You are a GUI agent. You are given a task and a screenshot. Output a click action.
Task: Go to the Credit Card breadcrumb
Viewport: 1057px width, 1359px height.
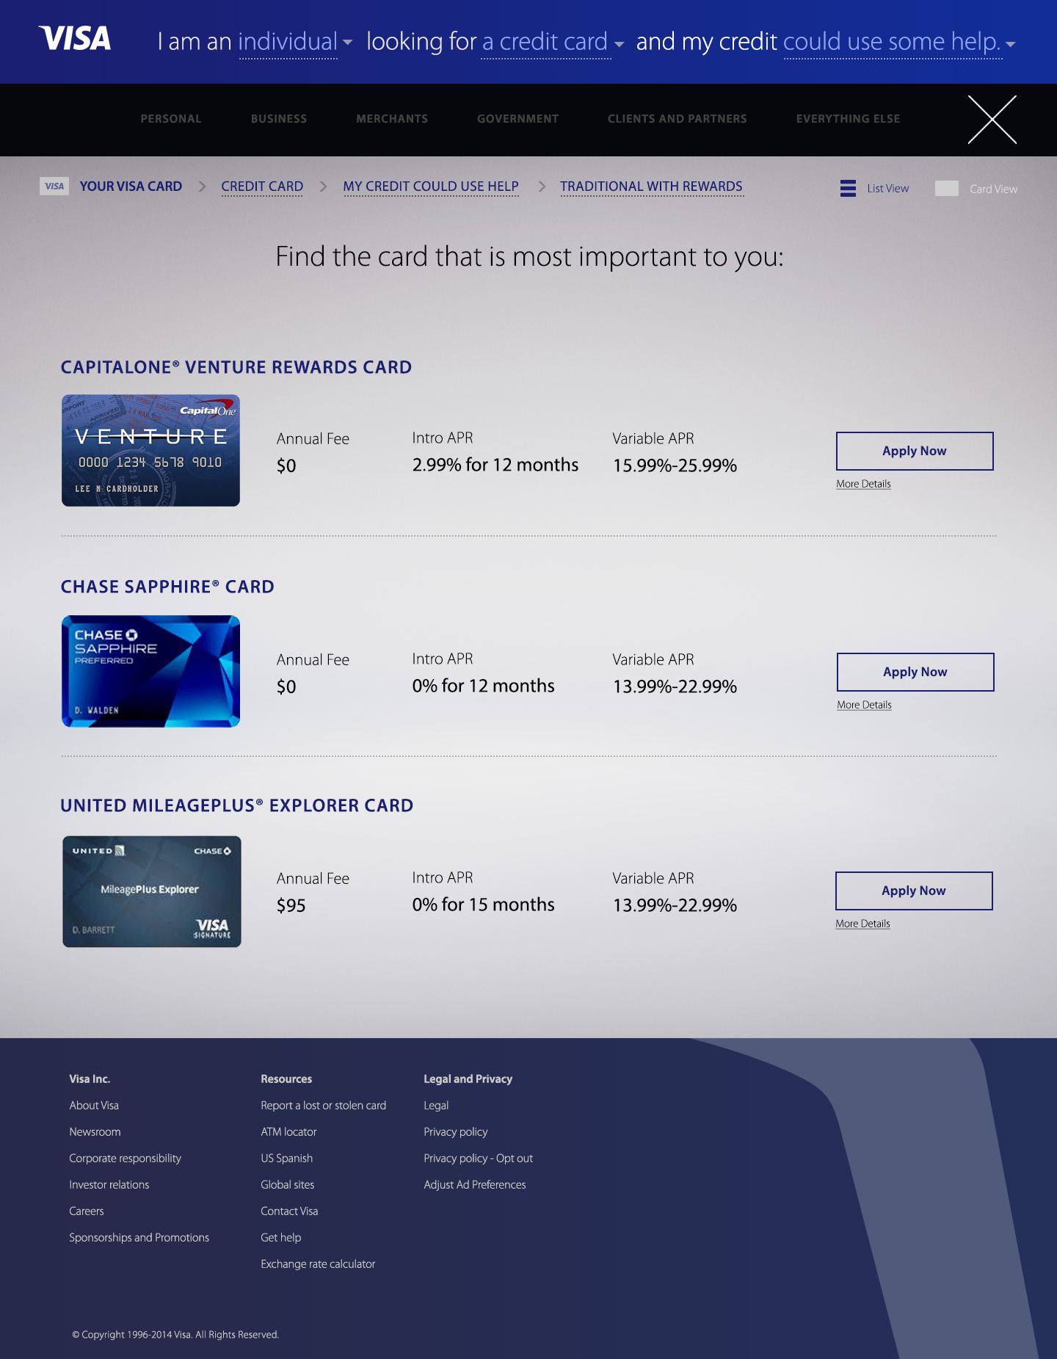click(x=262, y=186)
